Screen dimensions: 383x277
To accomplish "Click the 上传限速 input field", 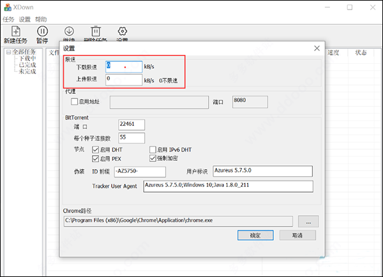I will pyautogui.click(x=124, y=80).
